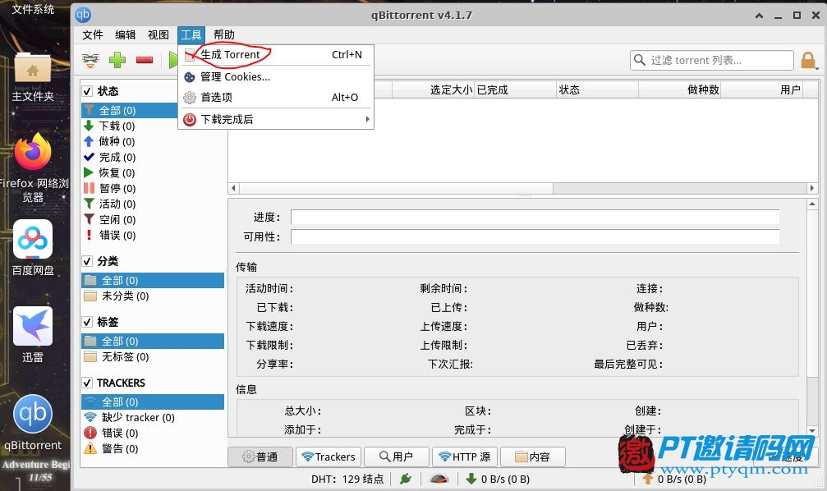Switch to the Trackers tab
The image size is (827, 491).
(x=328, y=457)
